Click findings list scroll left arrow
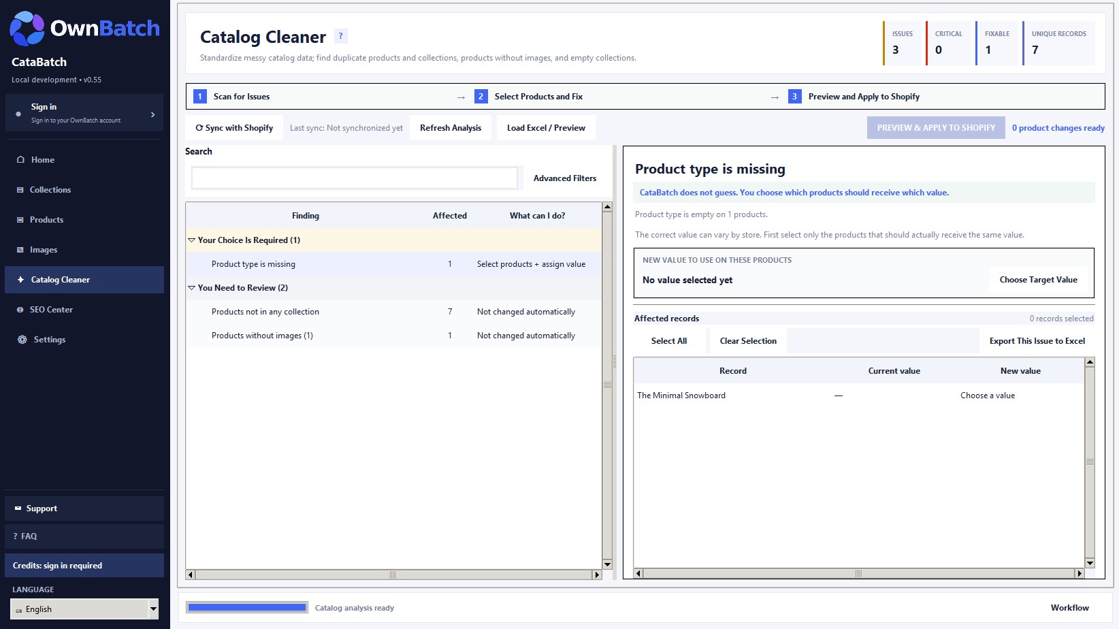The height and width of the screenshot is (629, 1119). coord(191,575)
